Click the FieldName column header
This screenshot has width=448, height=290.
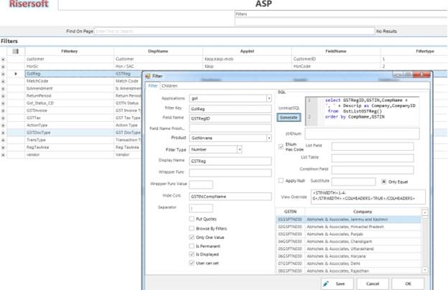click(336, 51)
